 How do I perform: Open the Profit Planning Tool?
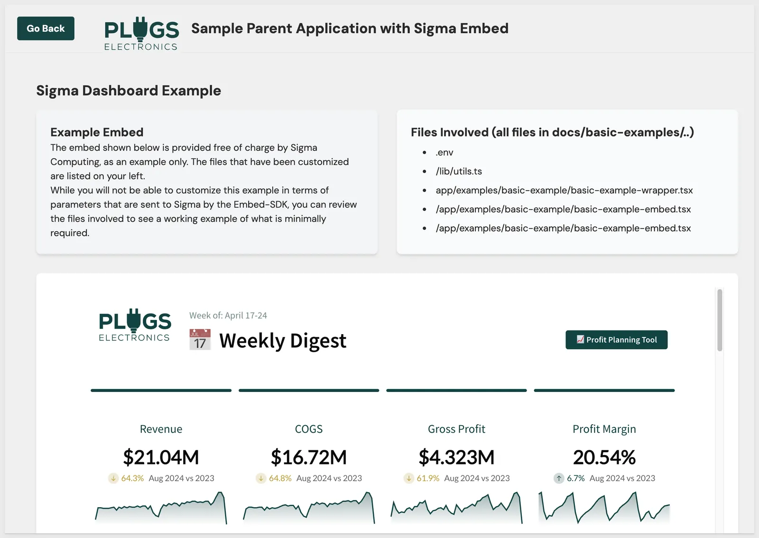[x=616, y=340]
